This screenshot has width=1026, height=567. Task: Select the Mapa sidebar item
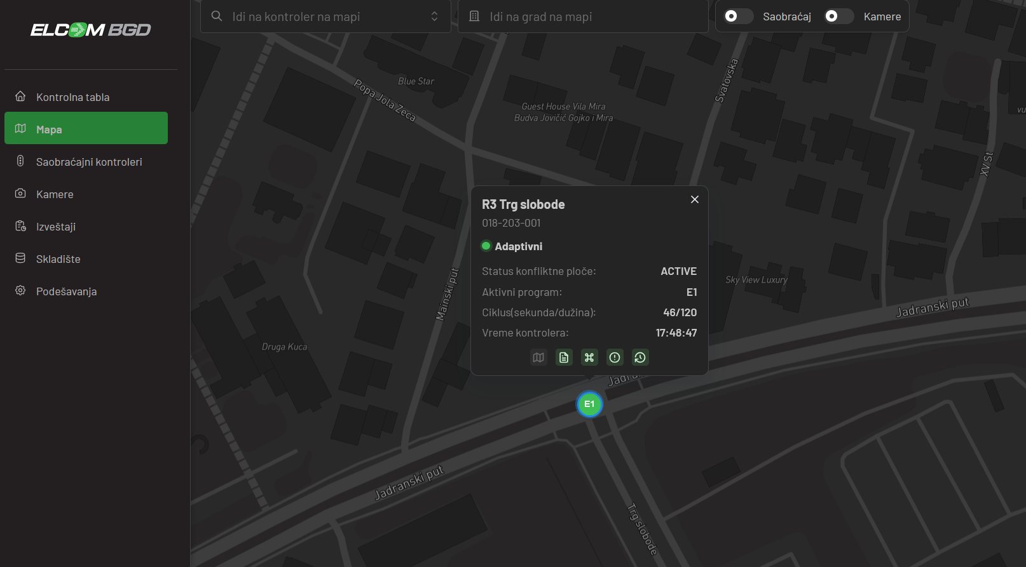coord(86,128)
